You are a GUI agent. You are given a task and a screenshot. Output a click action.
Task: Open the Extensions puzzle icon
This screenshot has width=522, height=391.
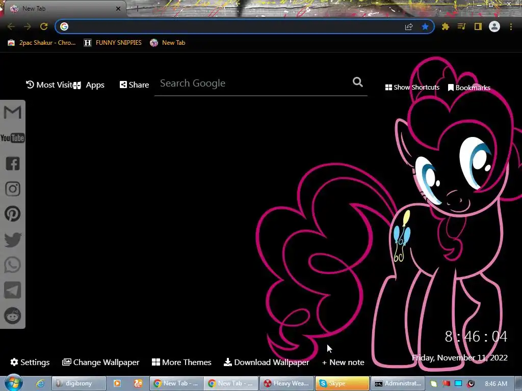(446, 26)
